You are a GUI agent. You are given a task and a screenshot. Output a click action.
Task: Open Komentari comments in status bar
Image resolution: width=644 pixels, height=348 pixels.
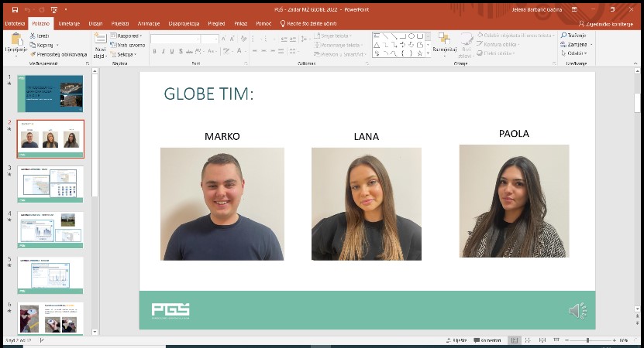[x=487, y=340]
